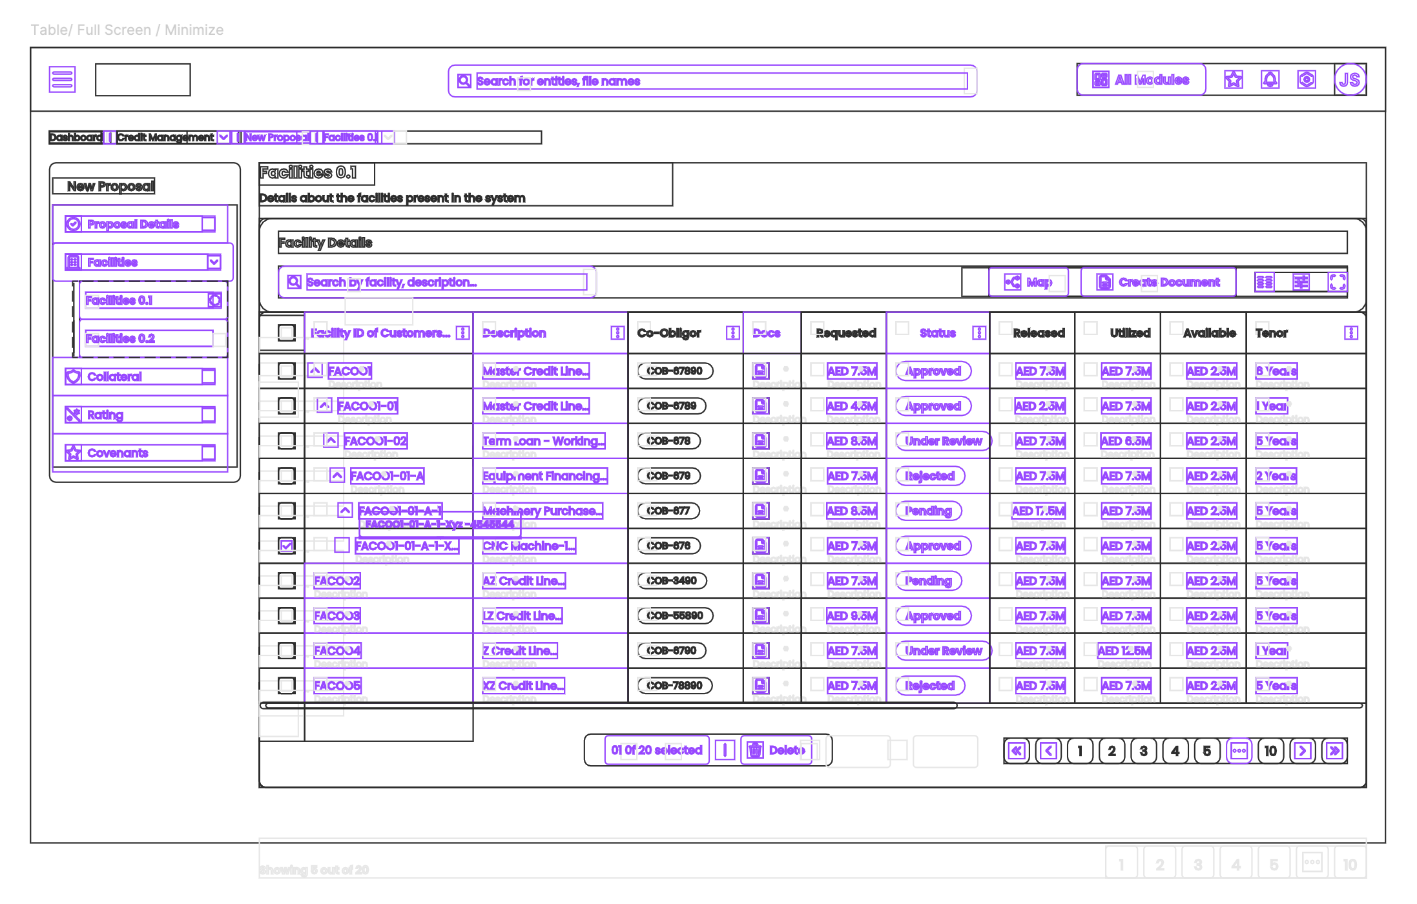Screen dimensions: 1417x904
Task: Open the settings gear icon at top right
Action: (x=1306, y=79)
